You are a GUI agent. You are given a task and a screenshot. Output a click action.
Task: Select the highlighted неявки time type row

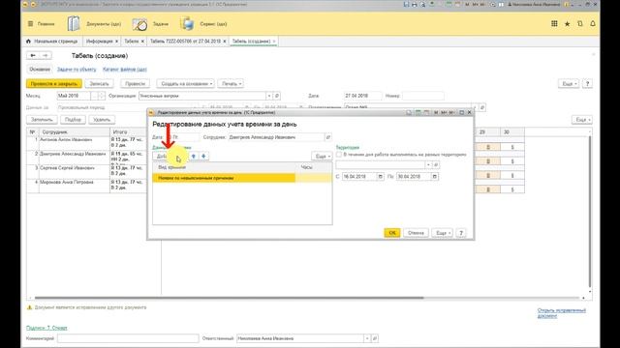[x=242, y=178]
